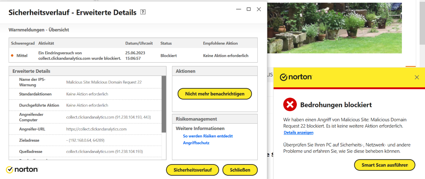Close the Sicherheitsverlauf details window
The height and width of the screenshot is (179, 425).
[x=259, y=9]
